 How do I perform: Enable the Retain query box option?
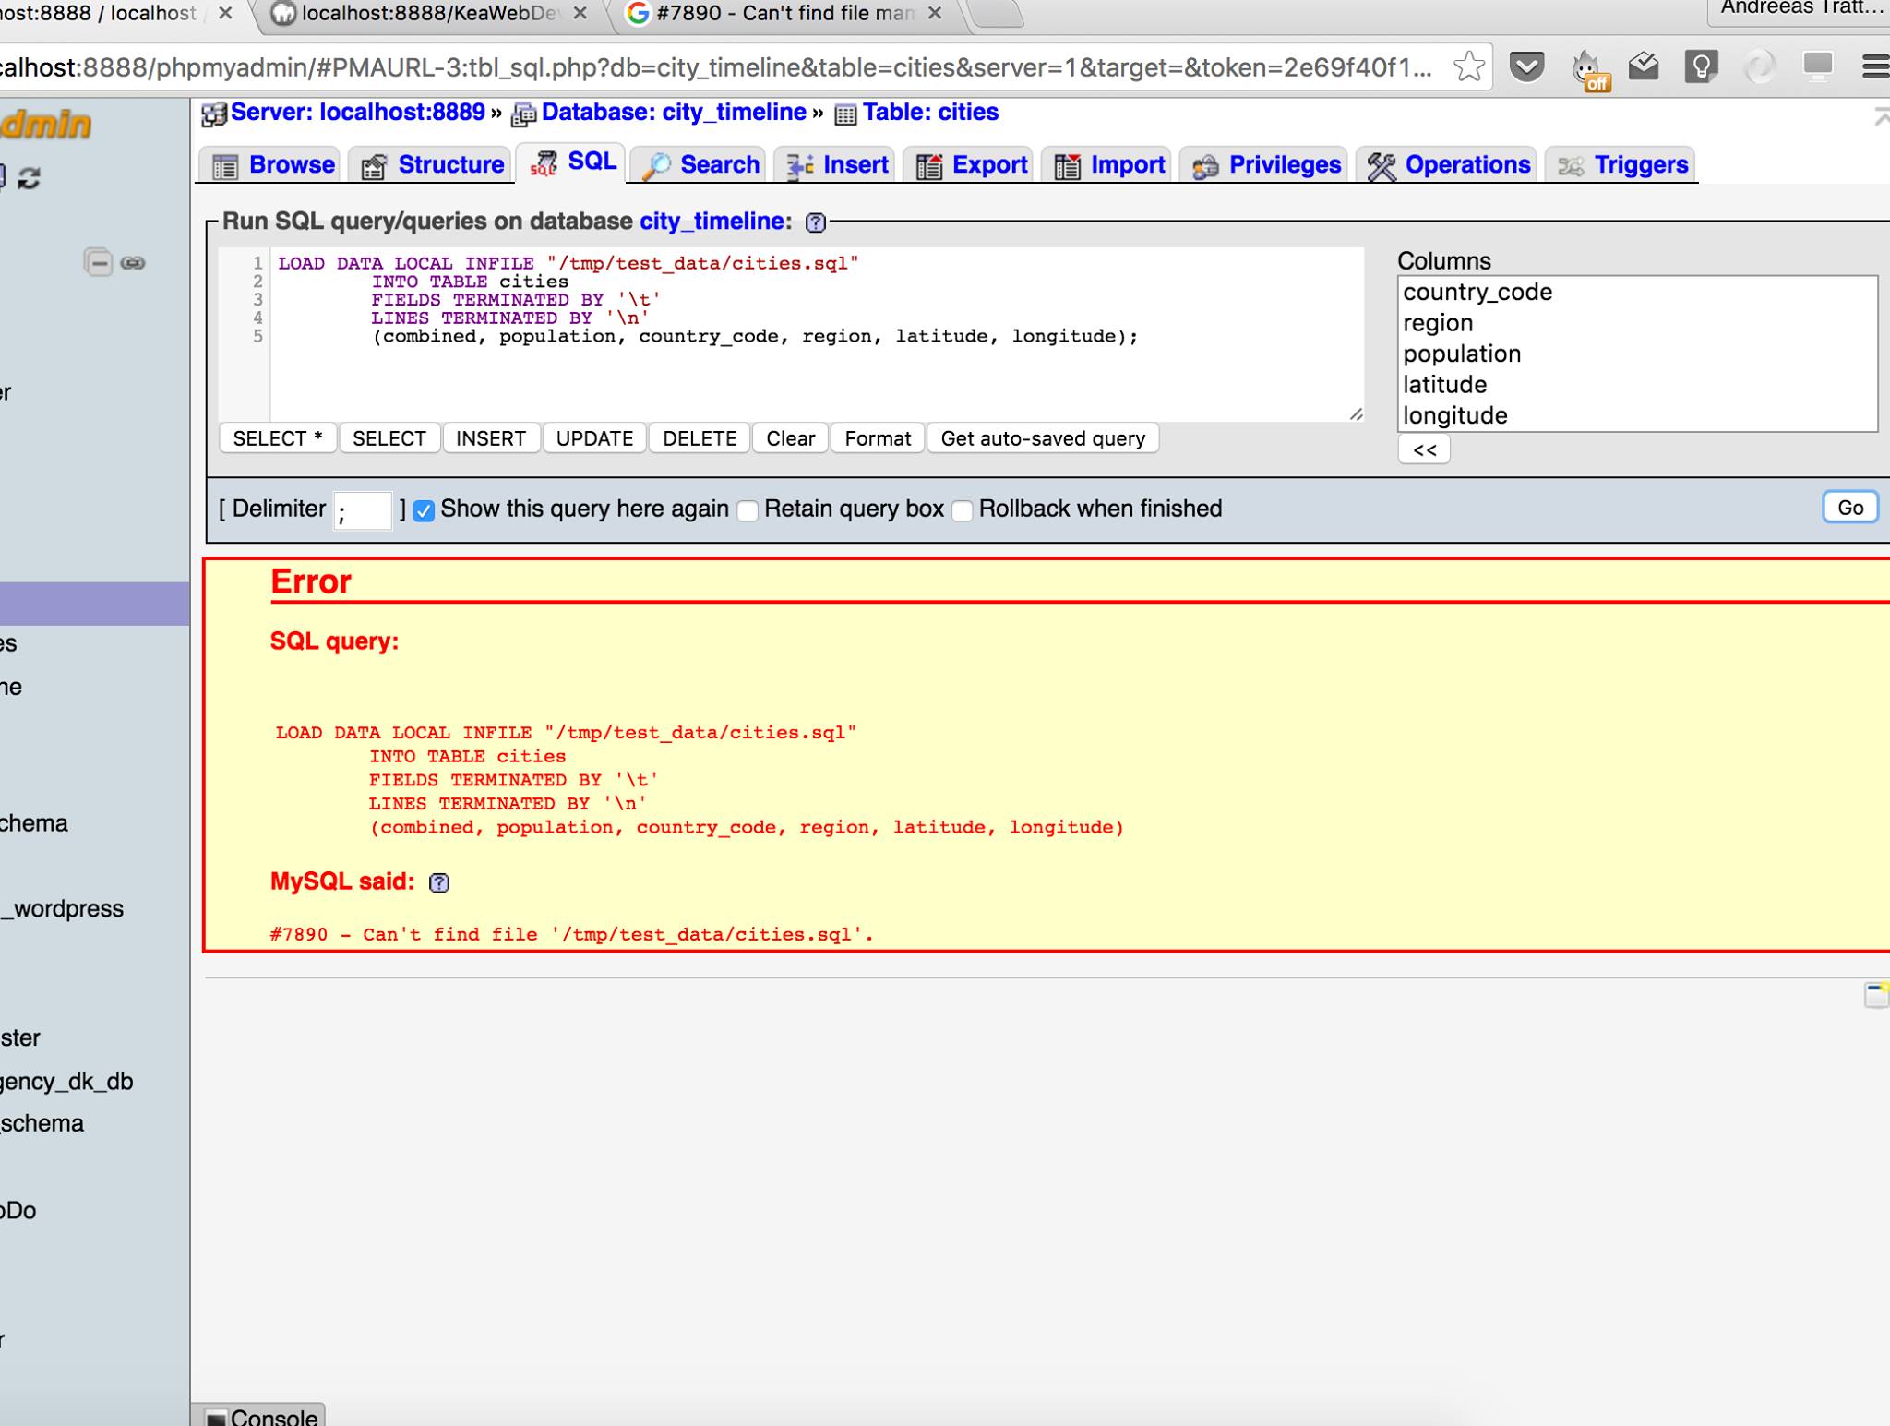(x=748, y=510)
